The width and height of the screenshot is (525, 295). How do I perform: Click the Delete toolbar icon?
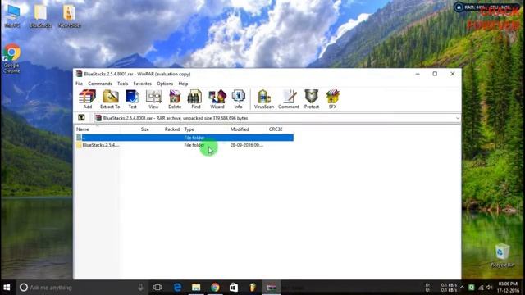click(x=175, y=99)
